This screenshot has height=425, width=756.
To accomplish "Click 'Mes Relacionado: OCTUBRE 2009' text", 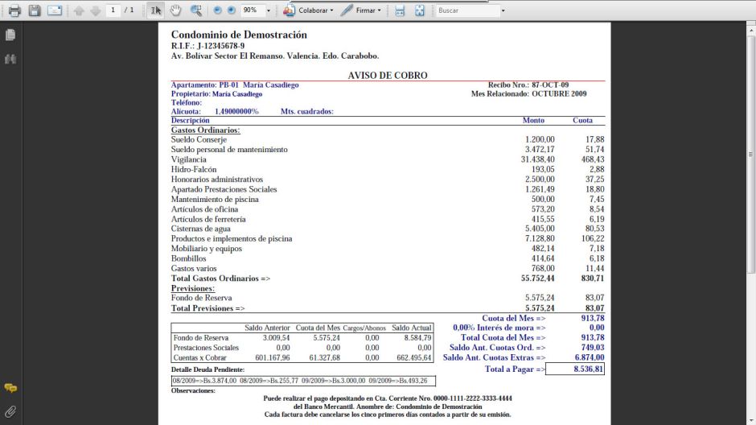I will (529, 94).
